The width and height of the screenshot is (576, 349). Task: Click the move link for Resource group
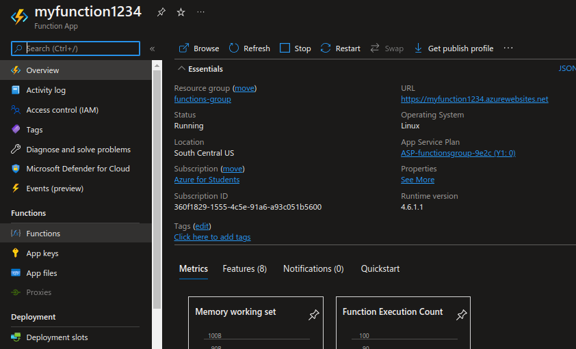tap(244, 88)
